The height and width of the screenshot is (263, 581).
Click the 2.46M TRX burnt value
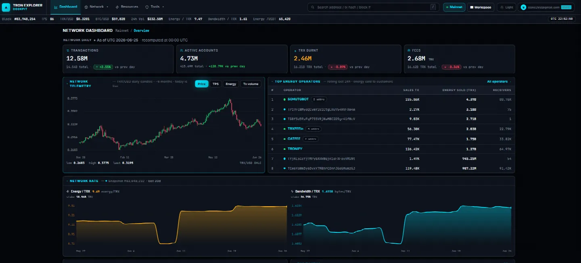pos(303,59)
